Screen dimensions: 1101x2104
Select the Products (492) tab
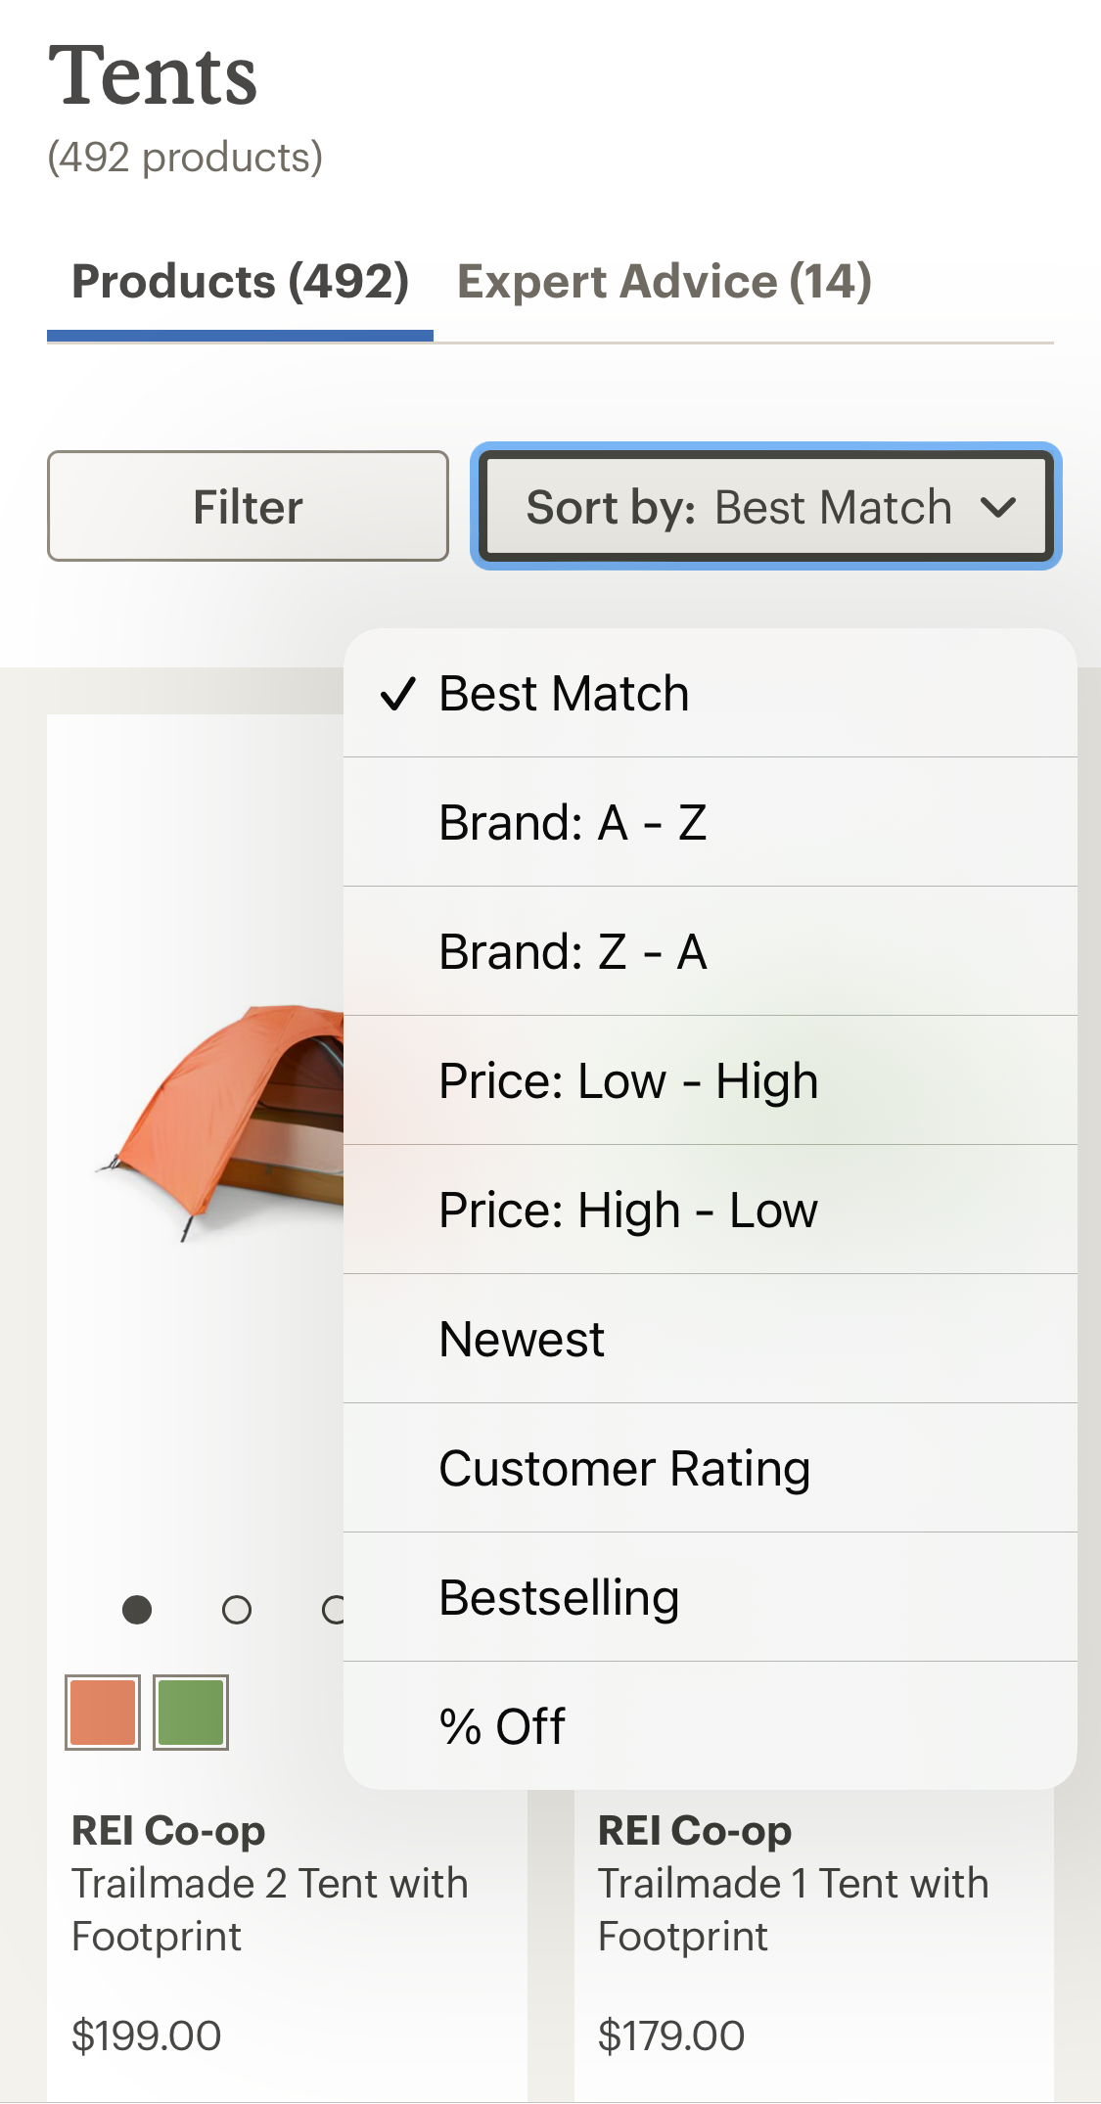[240, 282]
